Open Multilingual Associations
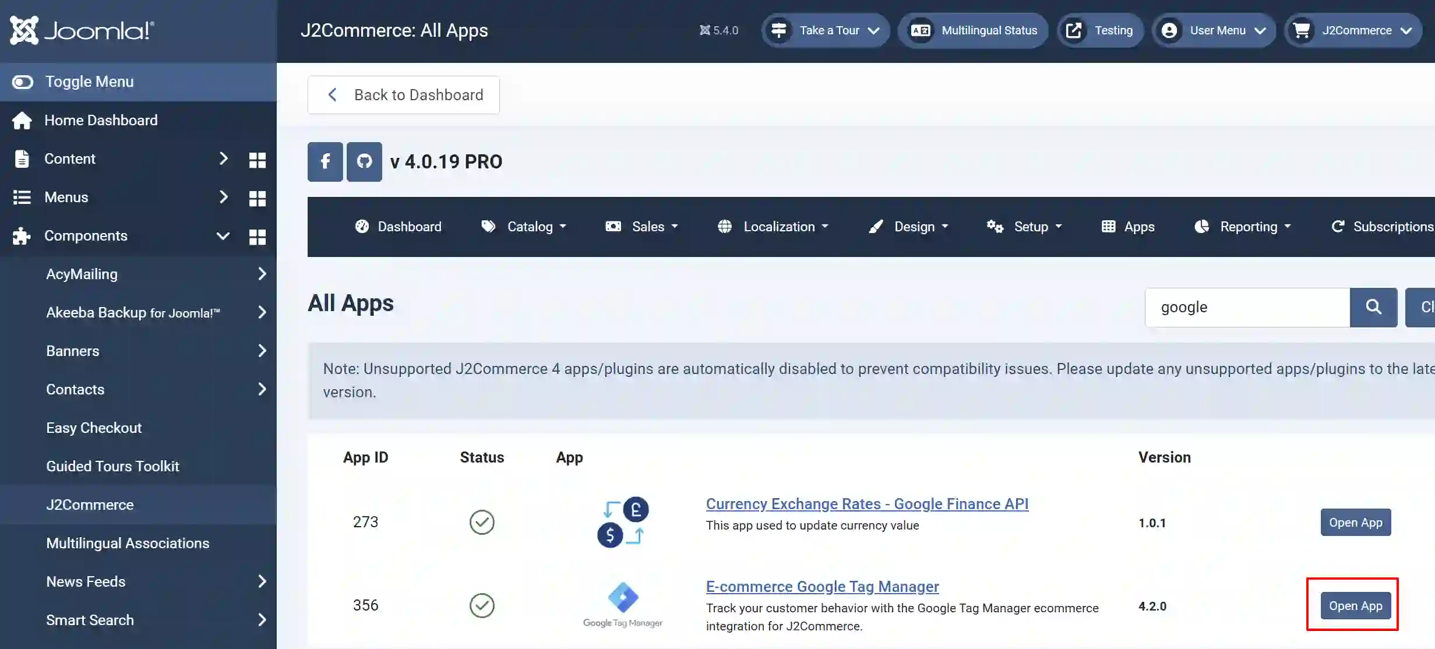1435x649 pixels. click(128, 543)
